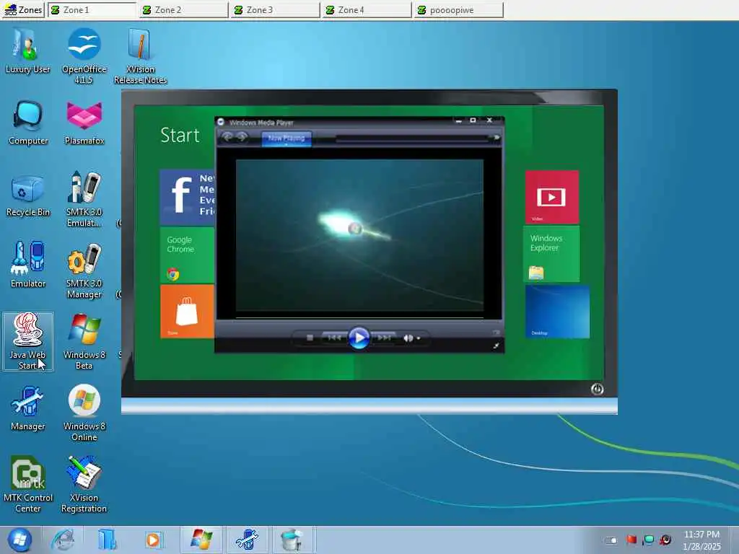Click the Start heading on the green screen

[x=180, y=135]
